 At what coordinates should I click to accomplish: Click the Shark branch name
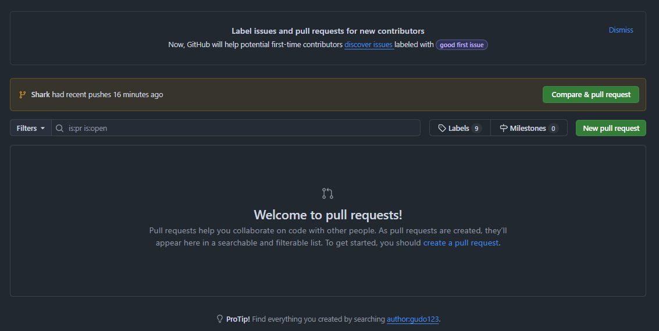pos(40,95)
